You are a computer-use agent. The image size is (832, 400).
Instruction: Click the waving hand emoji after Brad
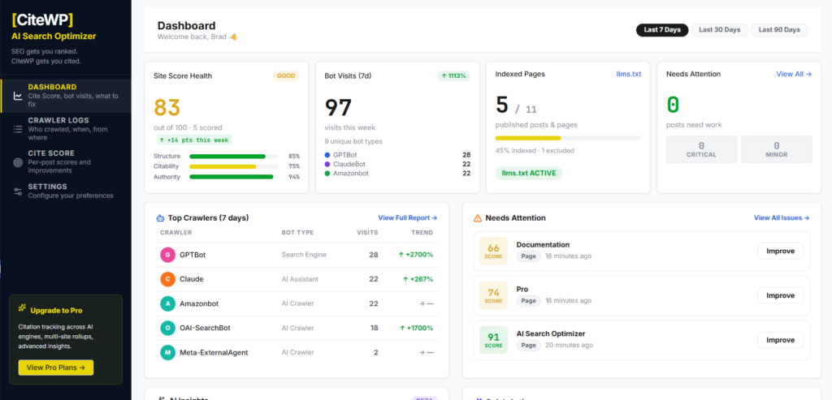coord(233,37)
